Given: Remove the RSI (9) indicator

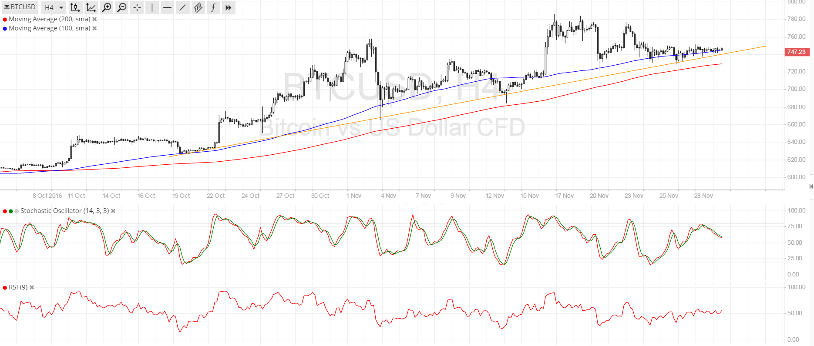Looking at the screenshot, I should pos(32,287).
